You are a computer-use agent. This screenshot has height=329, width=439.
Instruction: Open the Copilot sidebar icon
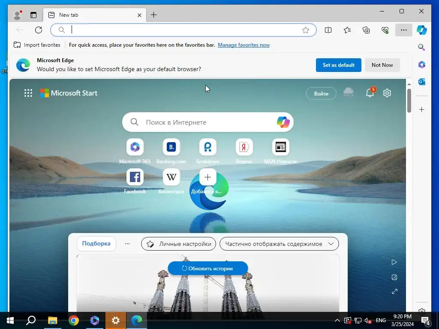(x=422, y=30)
